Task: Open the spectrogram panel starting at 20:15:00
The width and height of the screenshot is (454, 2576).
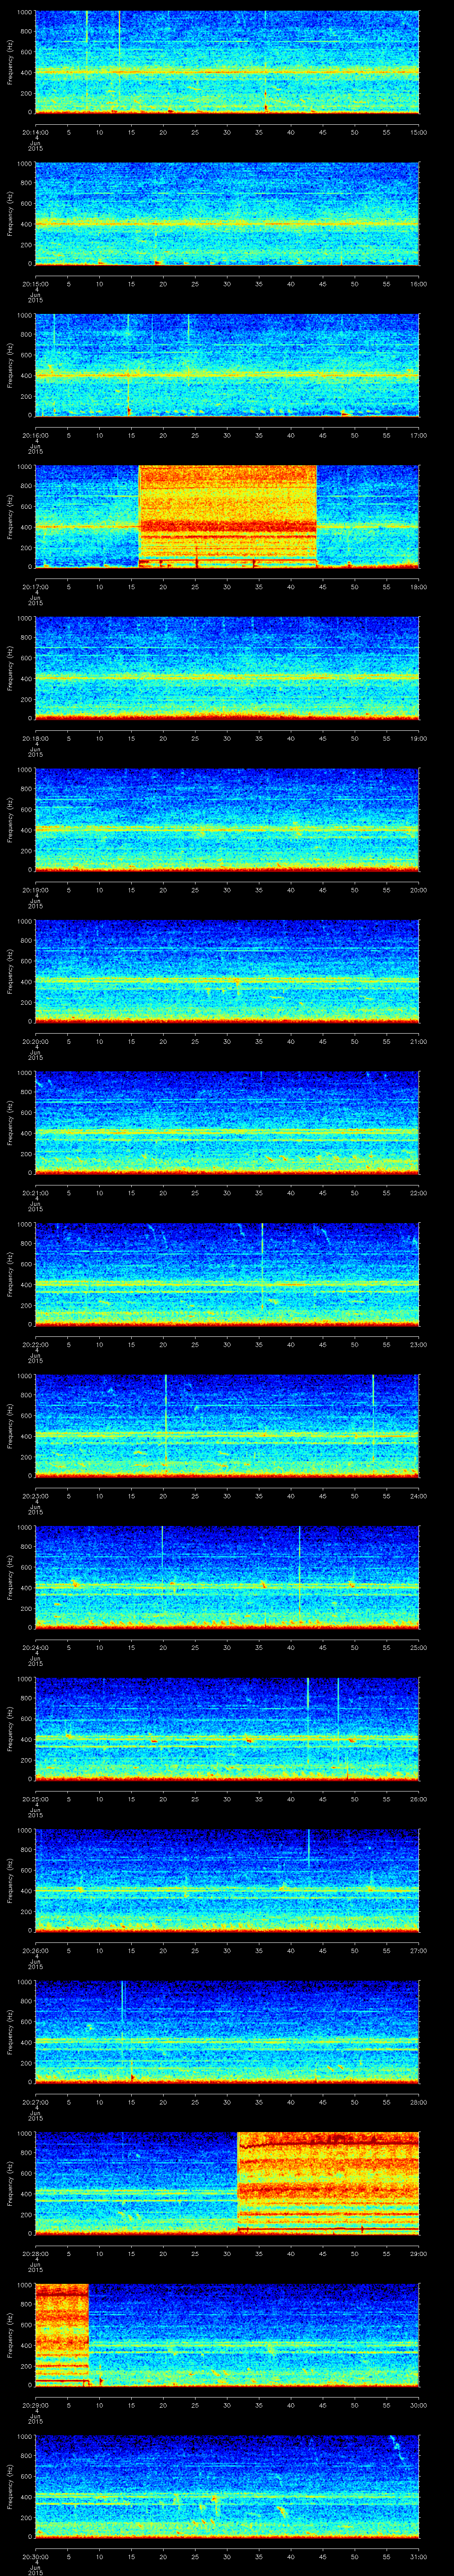Action: [x=227, y=213]
